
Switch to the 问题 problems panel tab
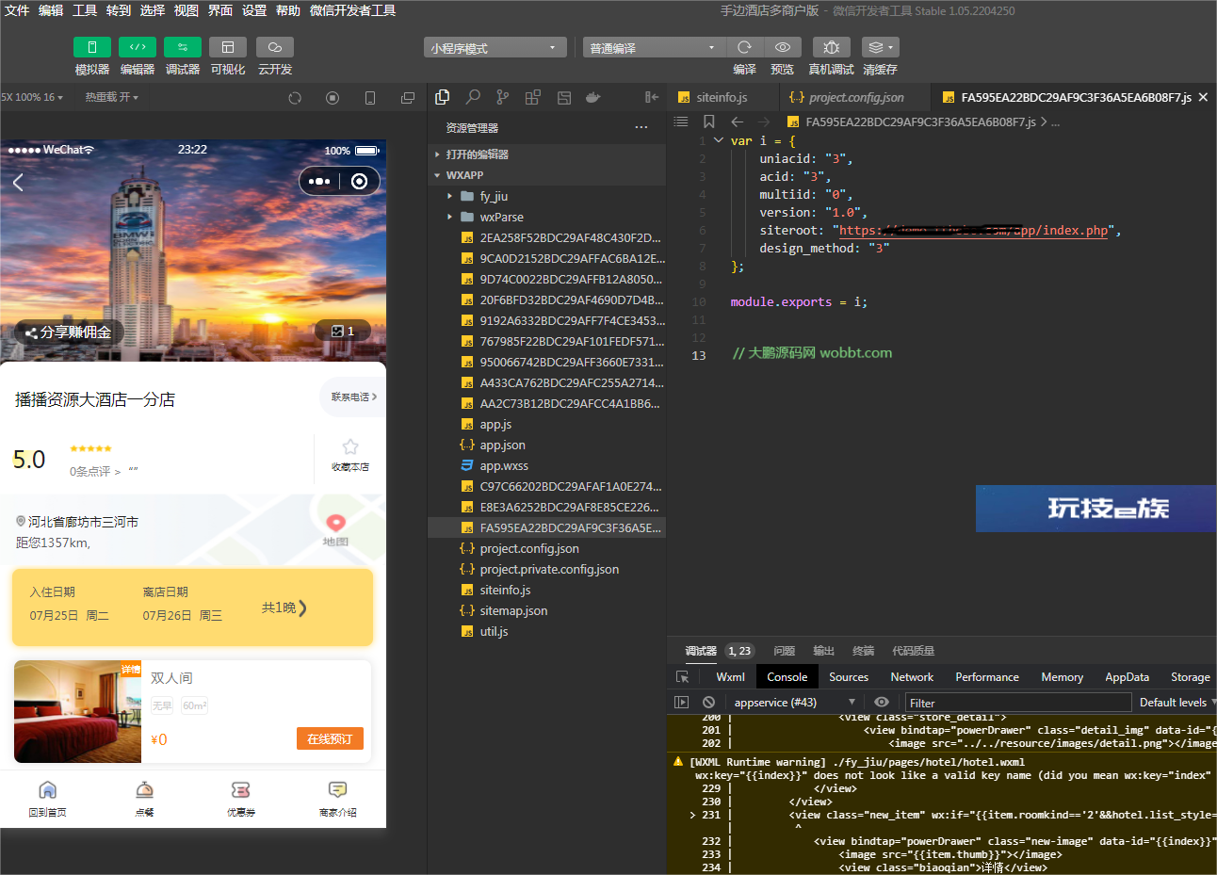coord(784,651)
